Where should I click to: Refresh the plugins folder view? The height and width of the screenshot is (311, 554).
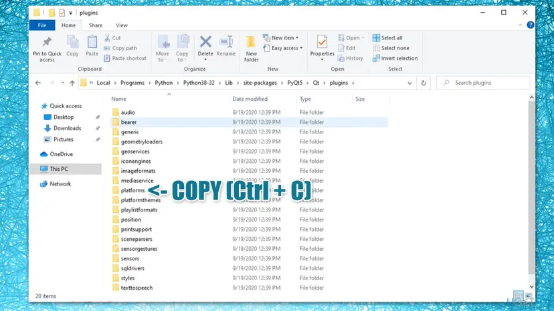point(424,83)
